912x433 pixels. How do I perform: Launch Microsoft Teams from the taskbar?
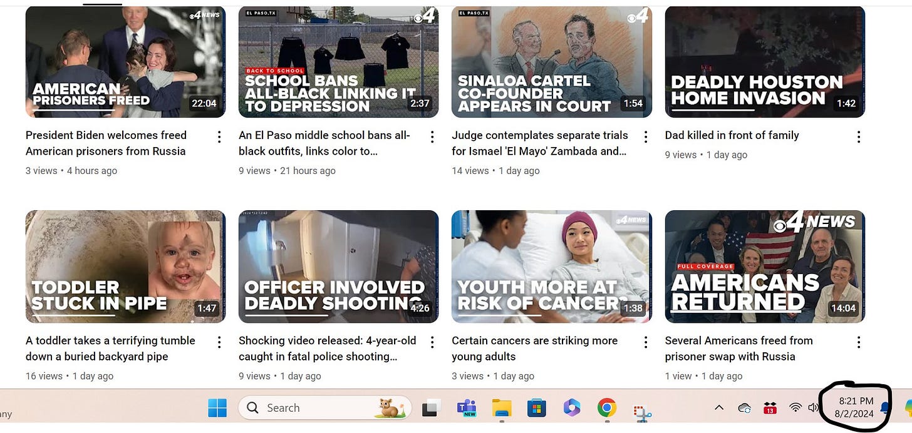click(x=467, y=408)
